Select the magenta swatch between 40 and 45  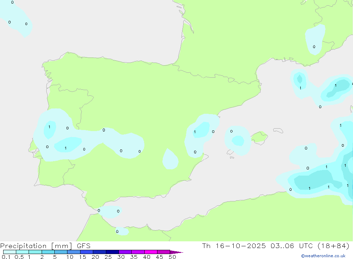point(151,252)
